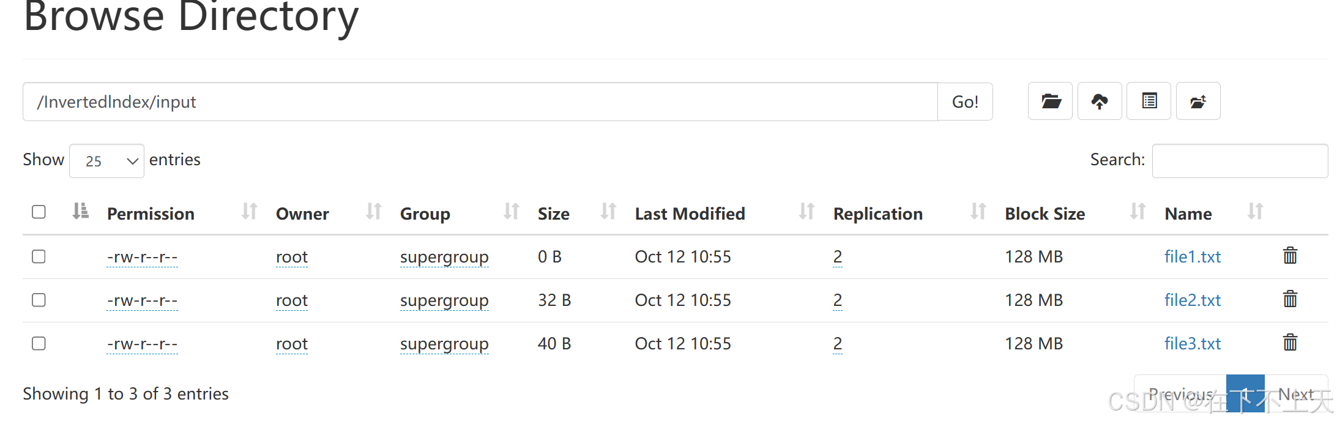Go to the Previous page

1180,394
